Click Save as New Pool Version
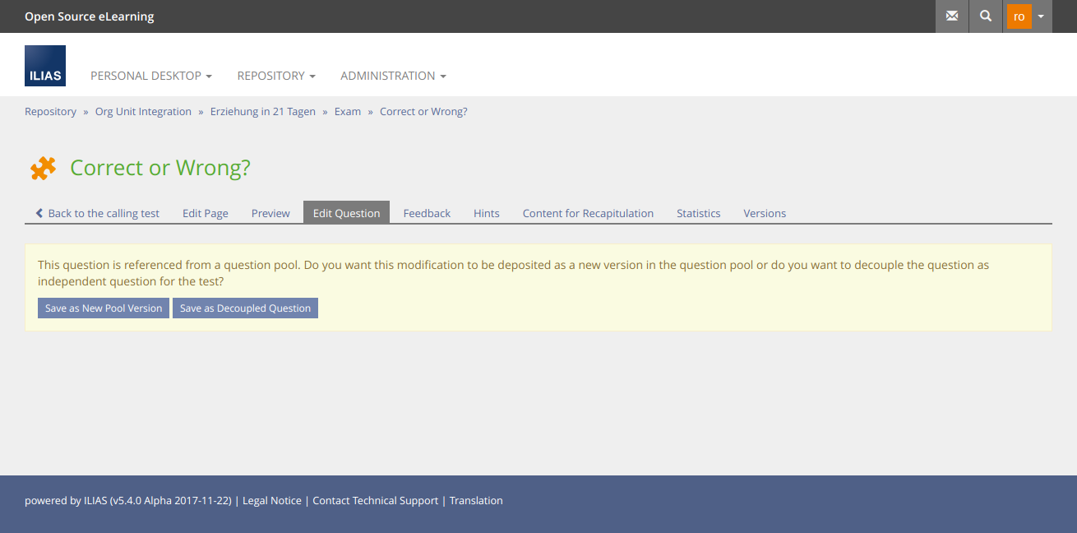The image size is (1077, 533). (x=104, y=308)
